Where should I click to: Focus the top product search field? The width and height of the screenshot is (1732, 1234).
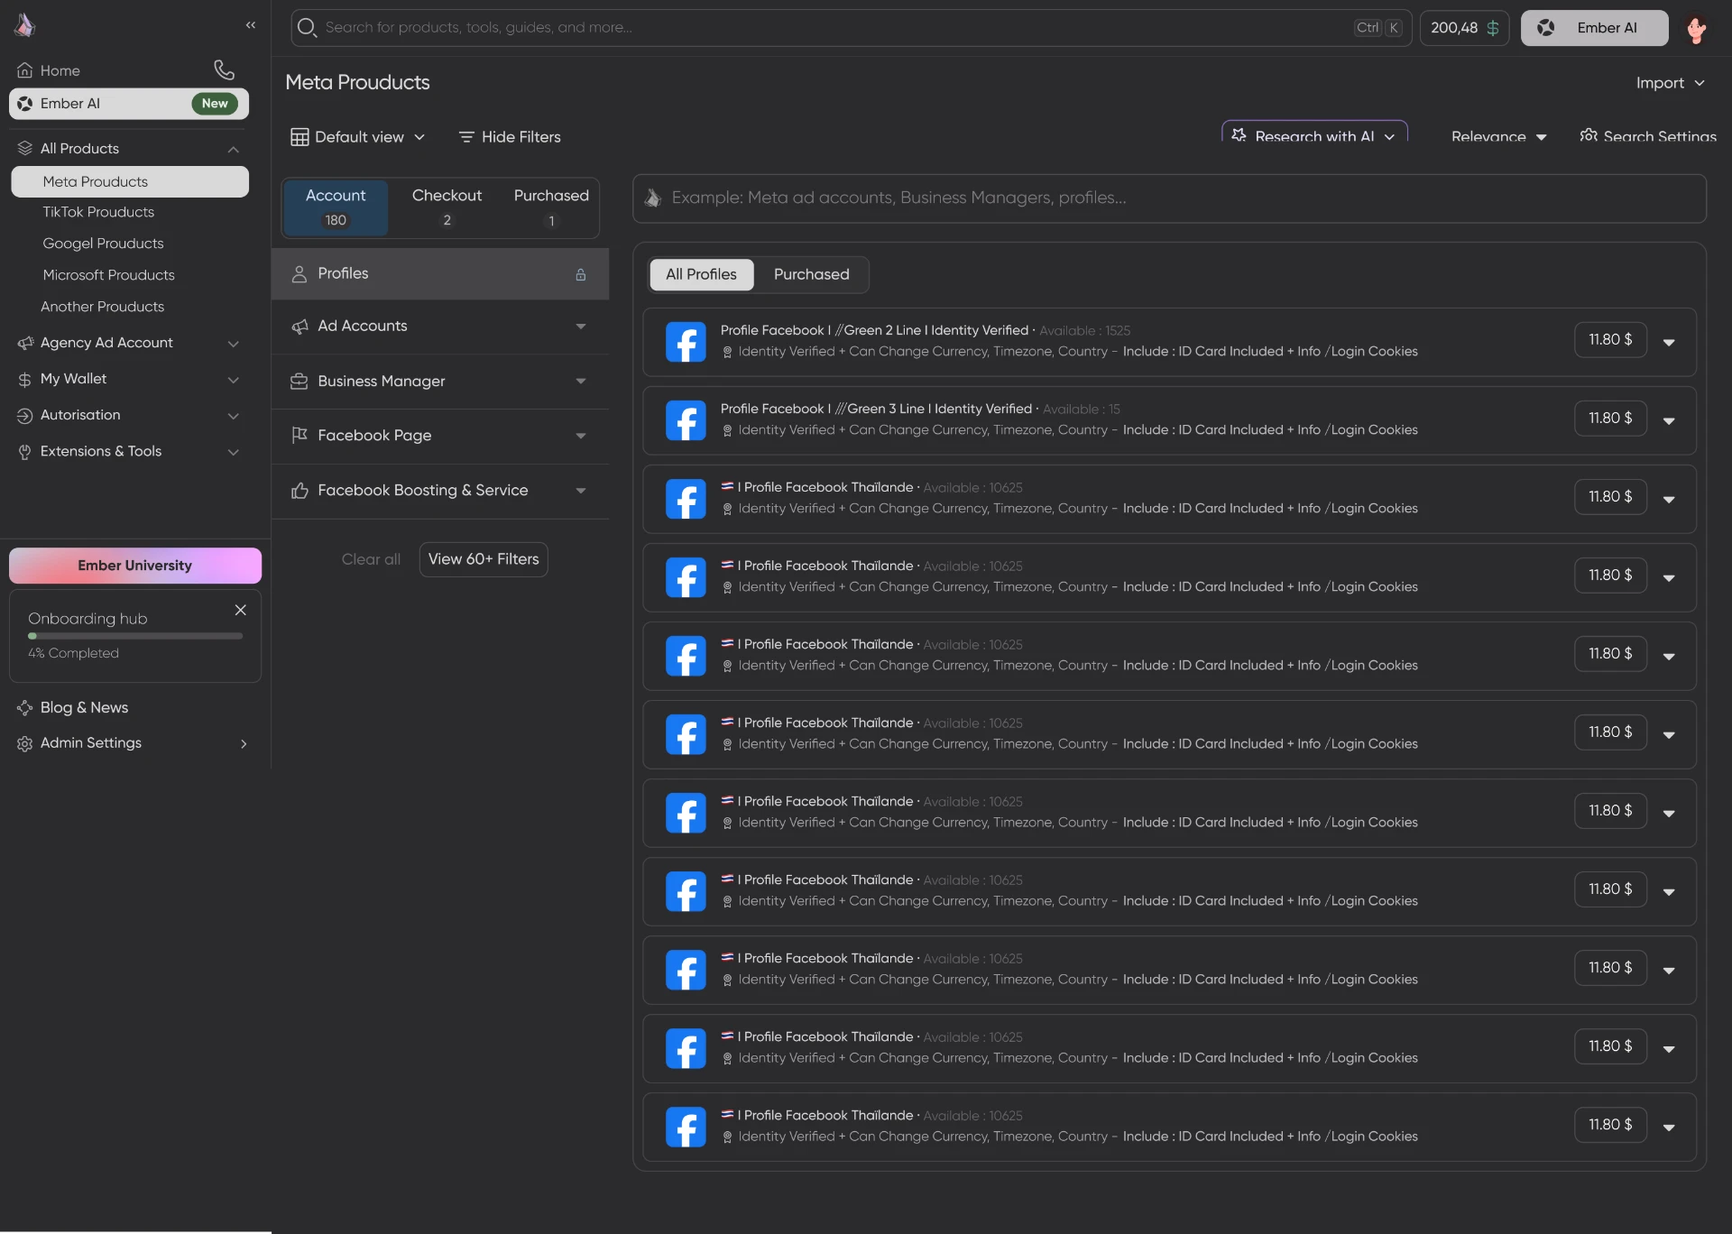coord(851,28)
